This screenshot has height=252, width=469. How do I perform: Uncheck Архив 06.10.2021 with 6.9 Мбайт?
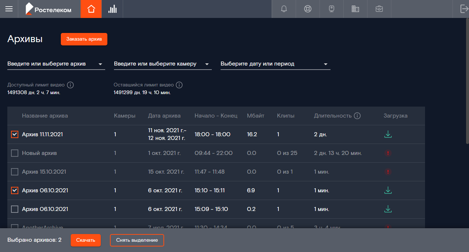coord(15,190)
